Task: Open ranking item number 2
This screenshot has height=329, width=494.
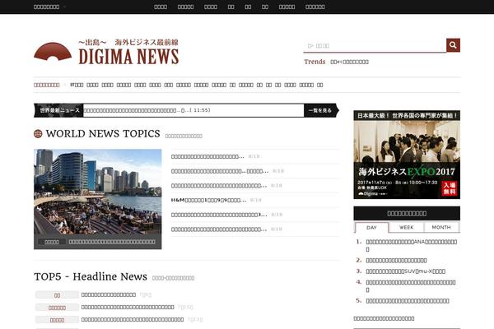Action: point(396,261)
